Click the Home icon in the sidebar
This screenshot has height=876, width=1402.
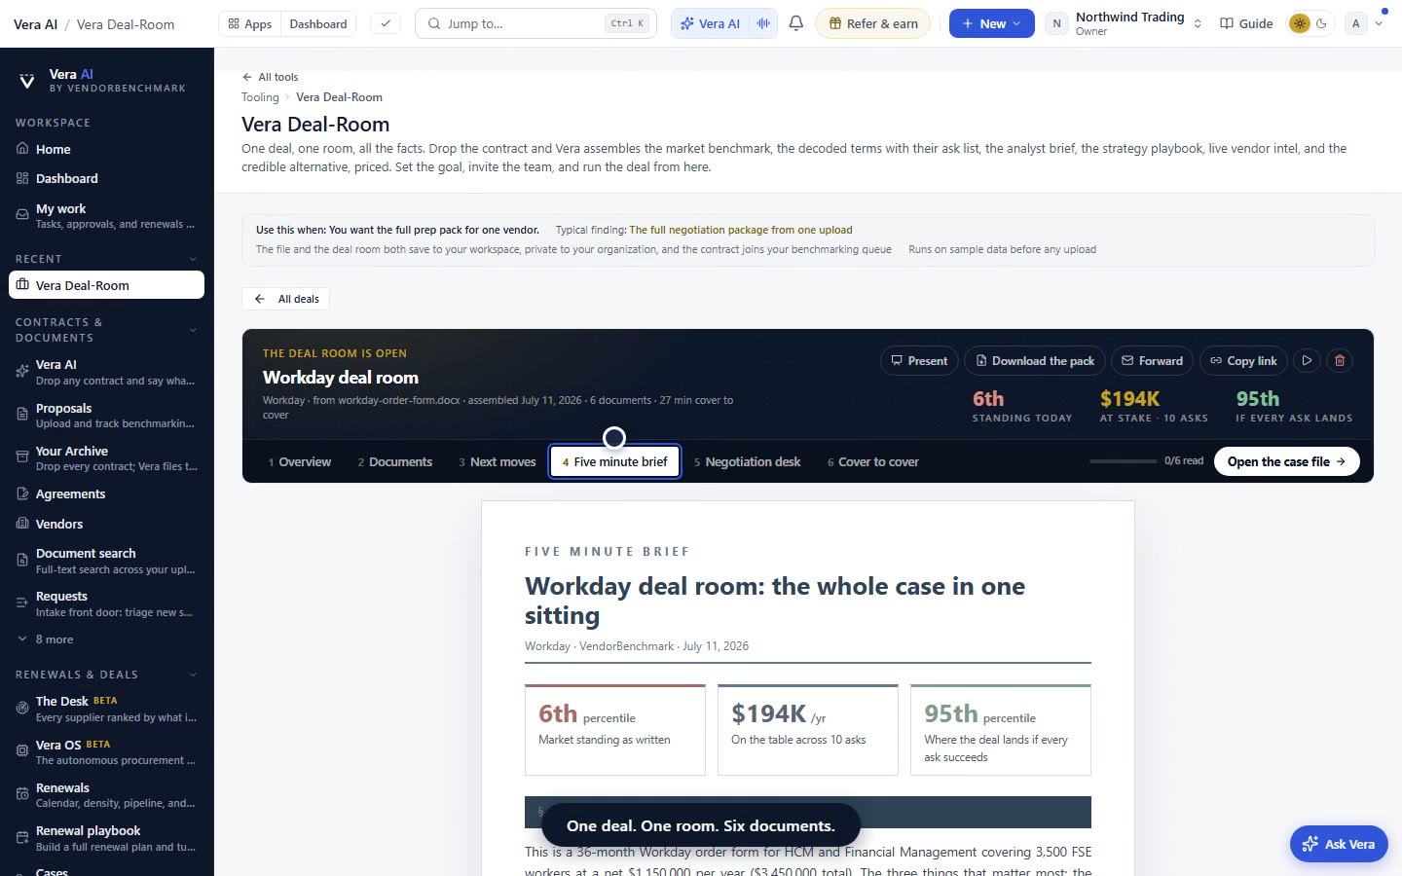pyautogui.click(x=22, y=149)
